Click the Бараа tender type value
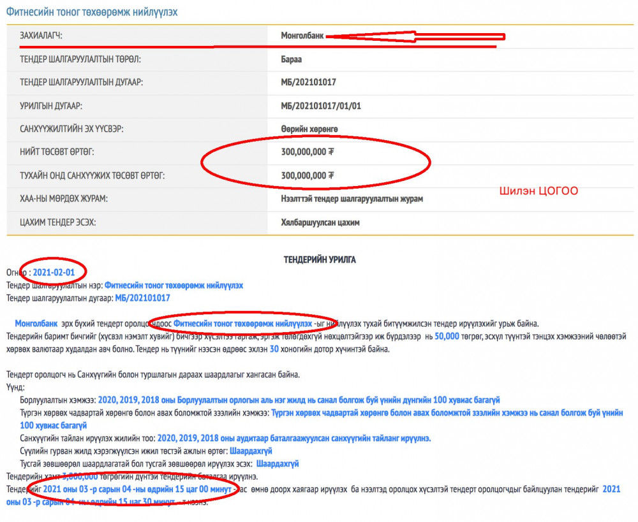 (291, 59)
